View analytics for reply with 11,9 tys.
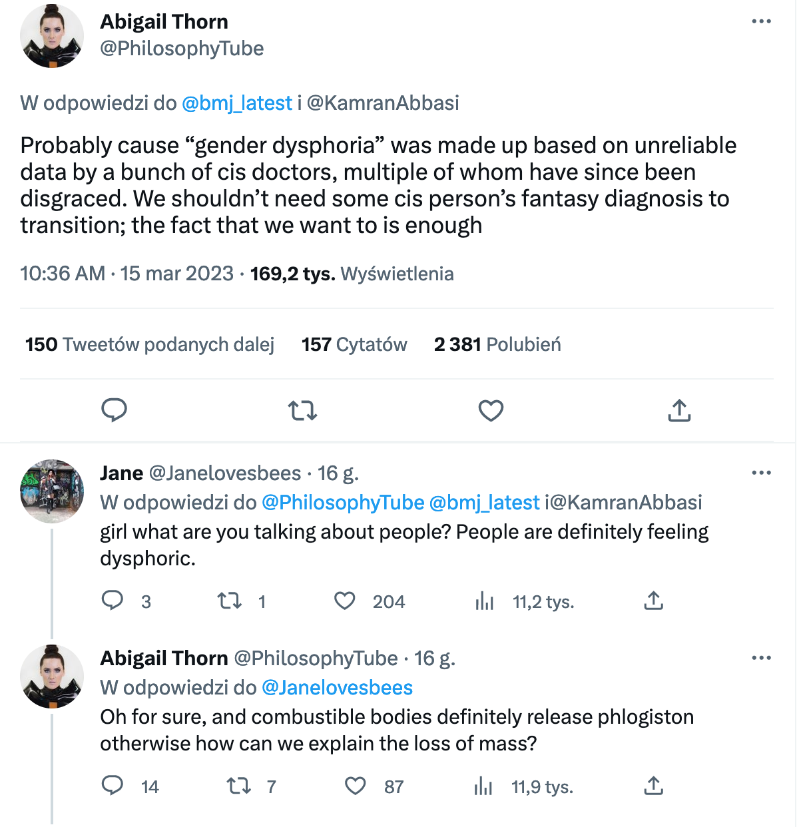 coord(523,786)
